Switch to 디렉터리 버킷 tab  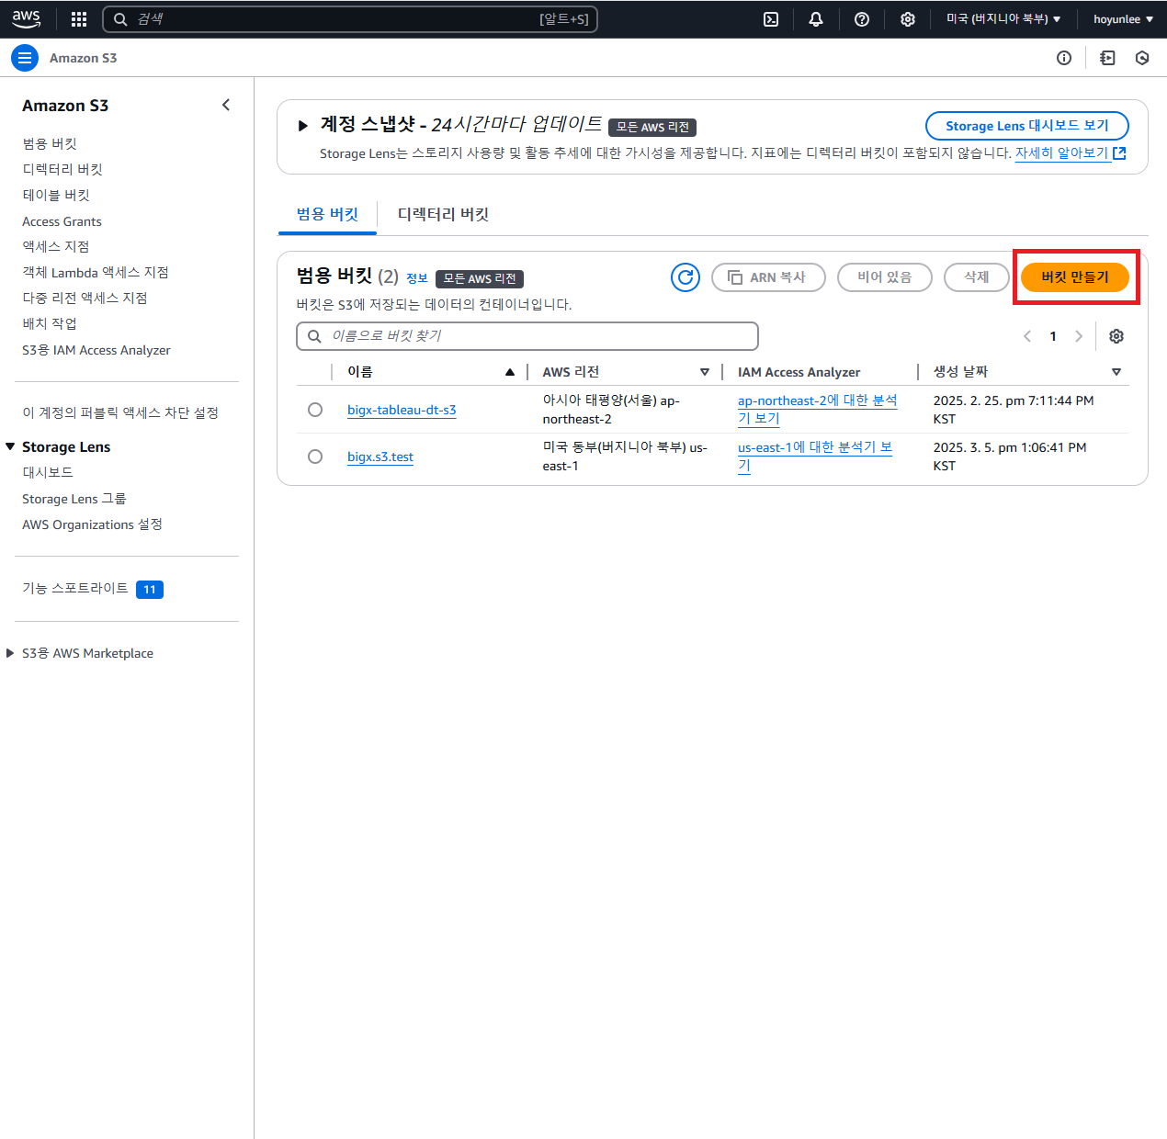443,214
